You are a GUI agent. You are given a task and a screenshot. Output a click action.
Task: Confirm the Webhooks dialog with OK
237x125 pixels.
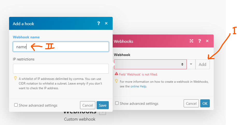click(x=205, y=103)
